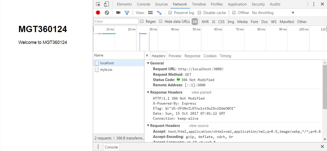Screen dimensions: 327x151
Task: Filter requests by Manifest type
Action: tap(287, 22)
